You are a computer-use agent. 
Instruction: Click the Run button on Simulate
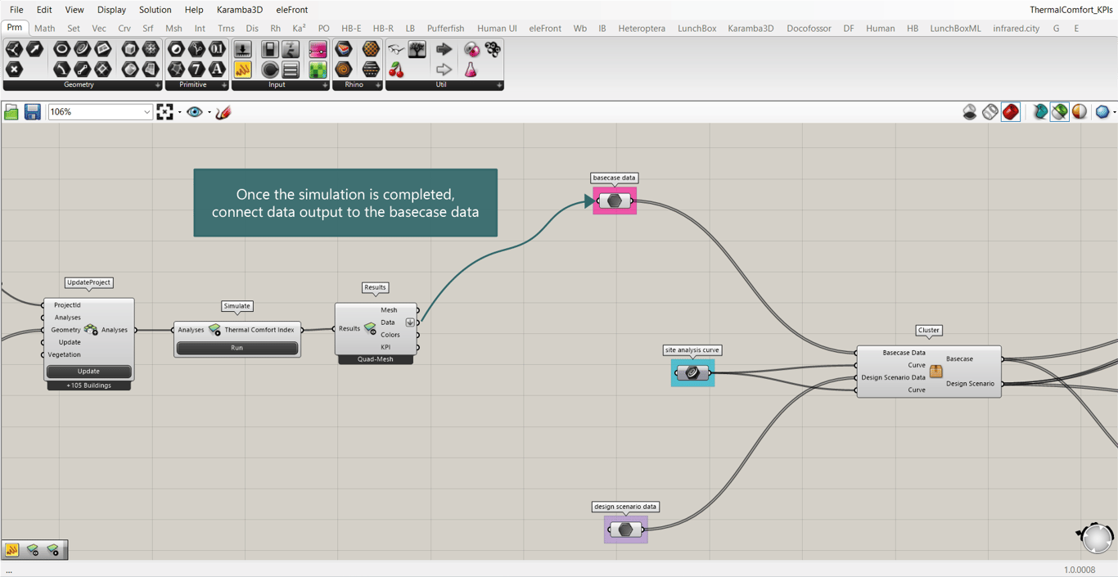237,348
